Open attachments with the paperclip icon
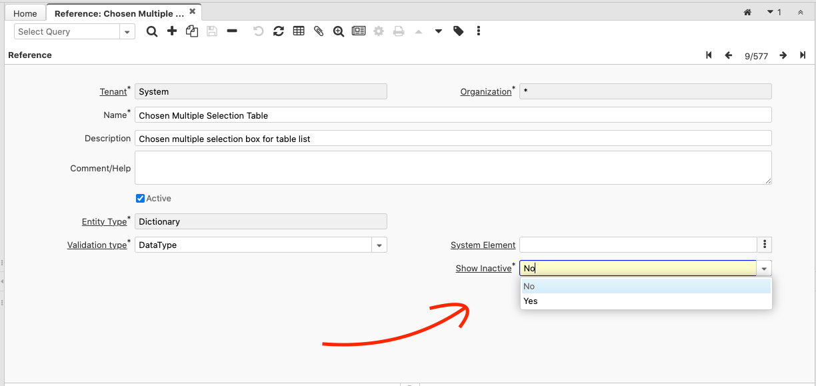The image size is (816, 386). point(319,31)
